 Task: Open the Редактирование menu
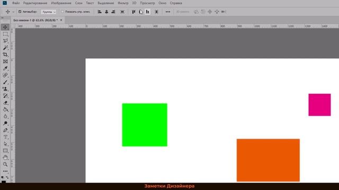(x=35, y=3)
